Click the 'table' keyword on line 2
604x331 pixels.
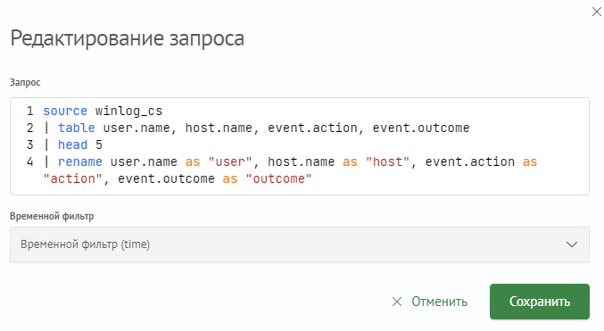[76, 128]
